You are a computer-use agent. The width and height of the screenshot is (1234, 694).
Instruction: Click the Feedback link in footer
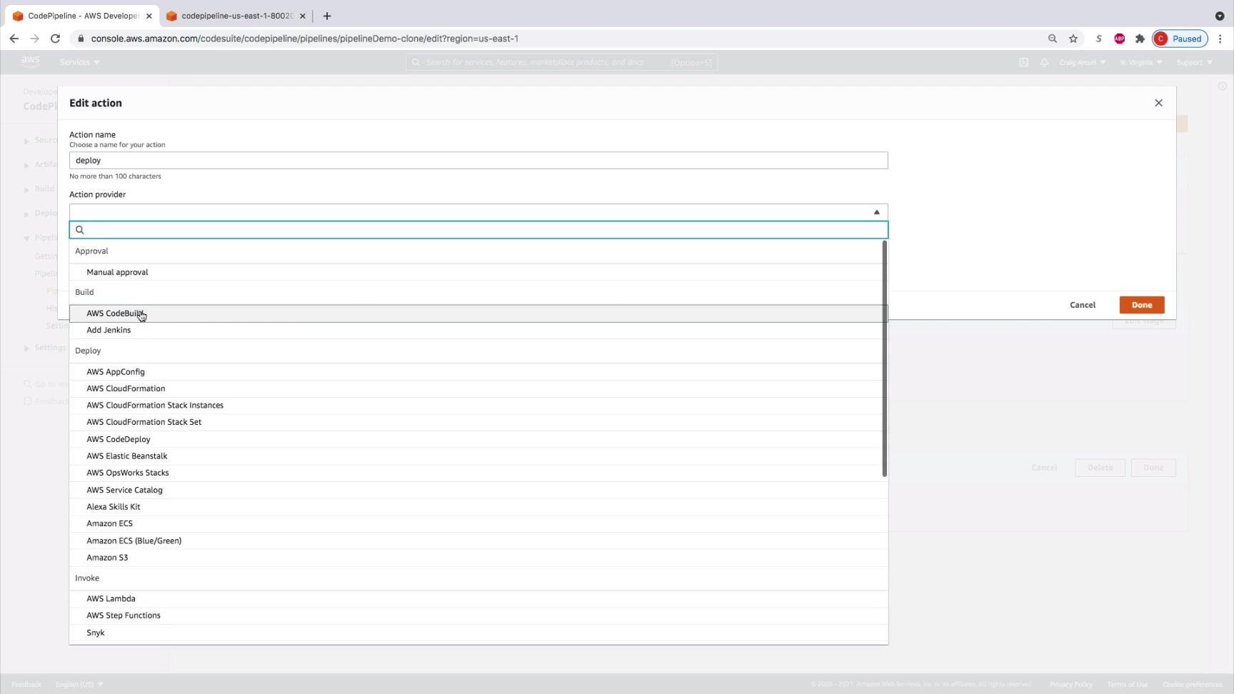point(26,684)
